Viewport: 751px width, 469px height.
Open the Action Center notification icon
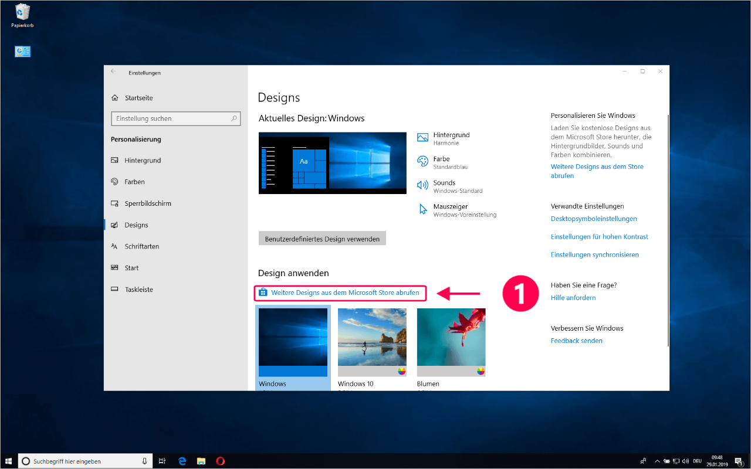738,461
